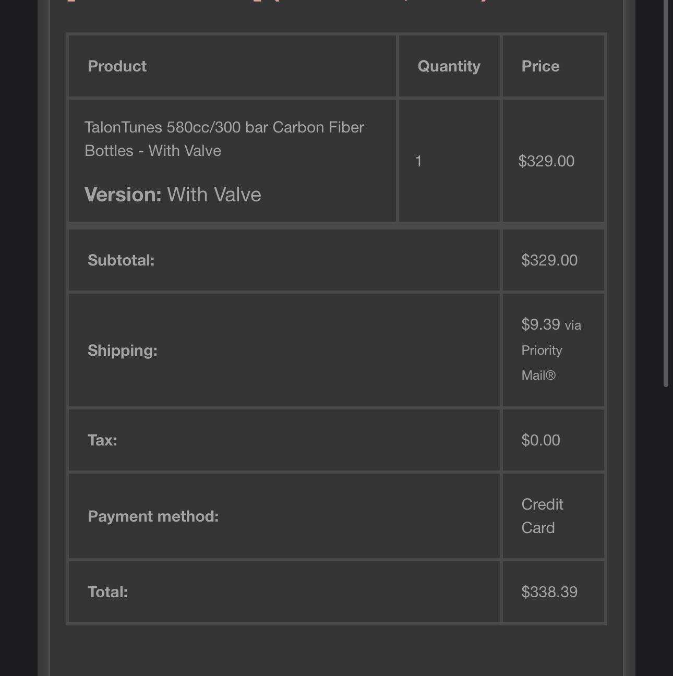Click the Version: With Valve text
This screenshot has width=673, height=676.
pyautogui.click(x=173, y=195)
